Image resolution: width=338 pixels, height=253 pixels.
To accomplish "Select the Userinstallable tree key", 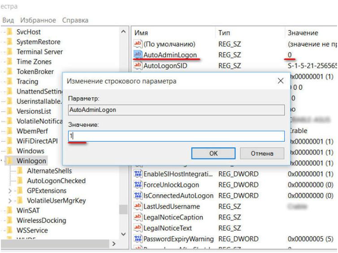I will pyautogui.click(x=39, y=101).
